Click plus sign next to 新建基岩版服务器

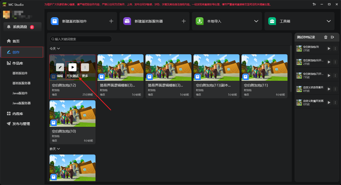184,21
